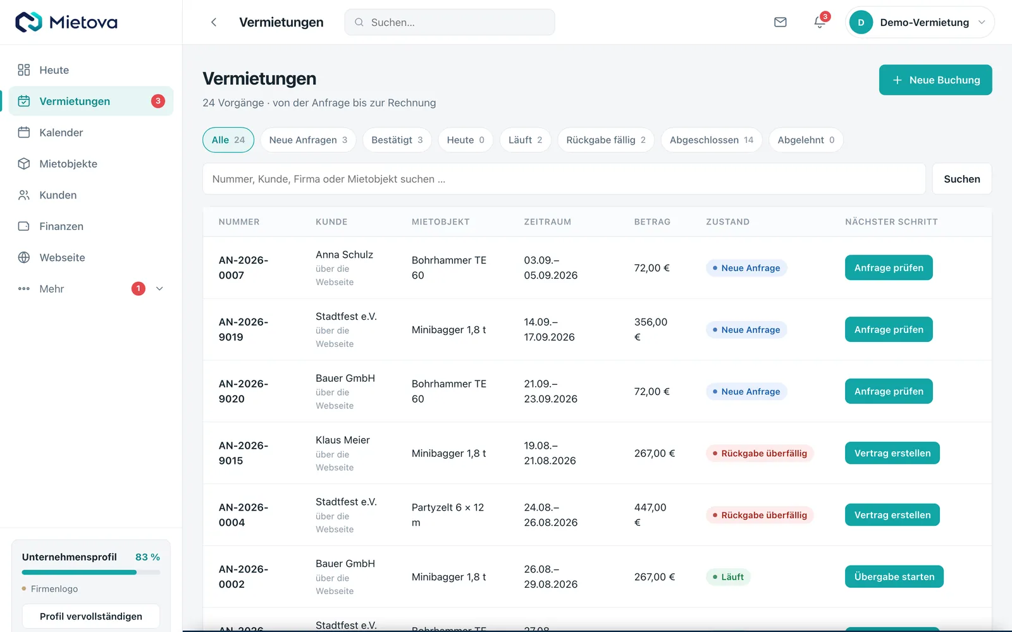
Task: Click the ZEITRAUM column header
Action: [548, 222]
